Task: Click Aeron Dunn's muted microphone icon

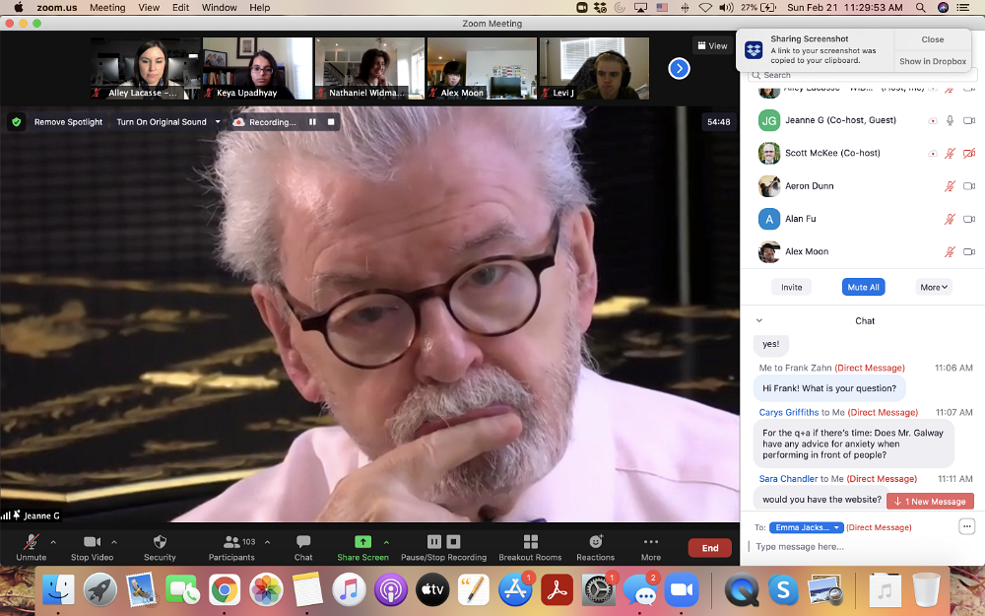Action: tap(950, 186)
